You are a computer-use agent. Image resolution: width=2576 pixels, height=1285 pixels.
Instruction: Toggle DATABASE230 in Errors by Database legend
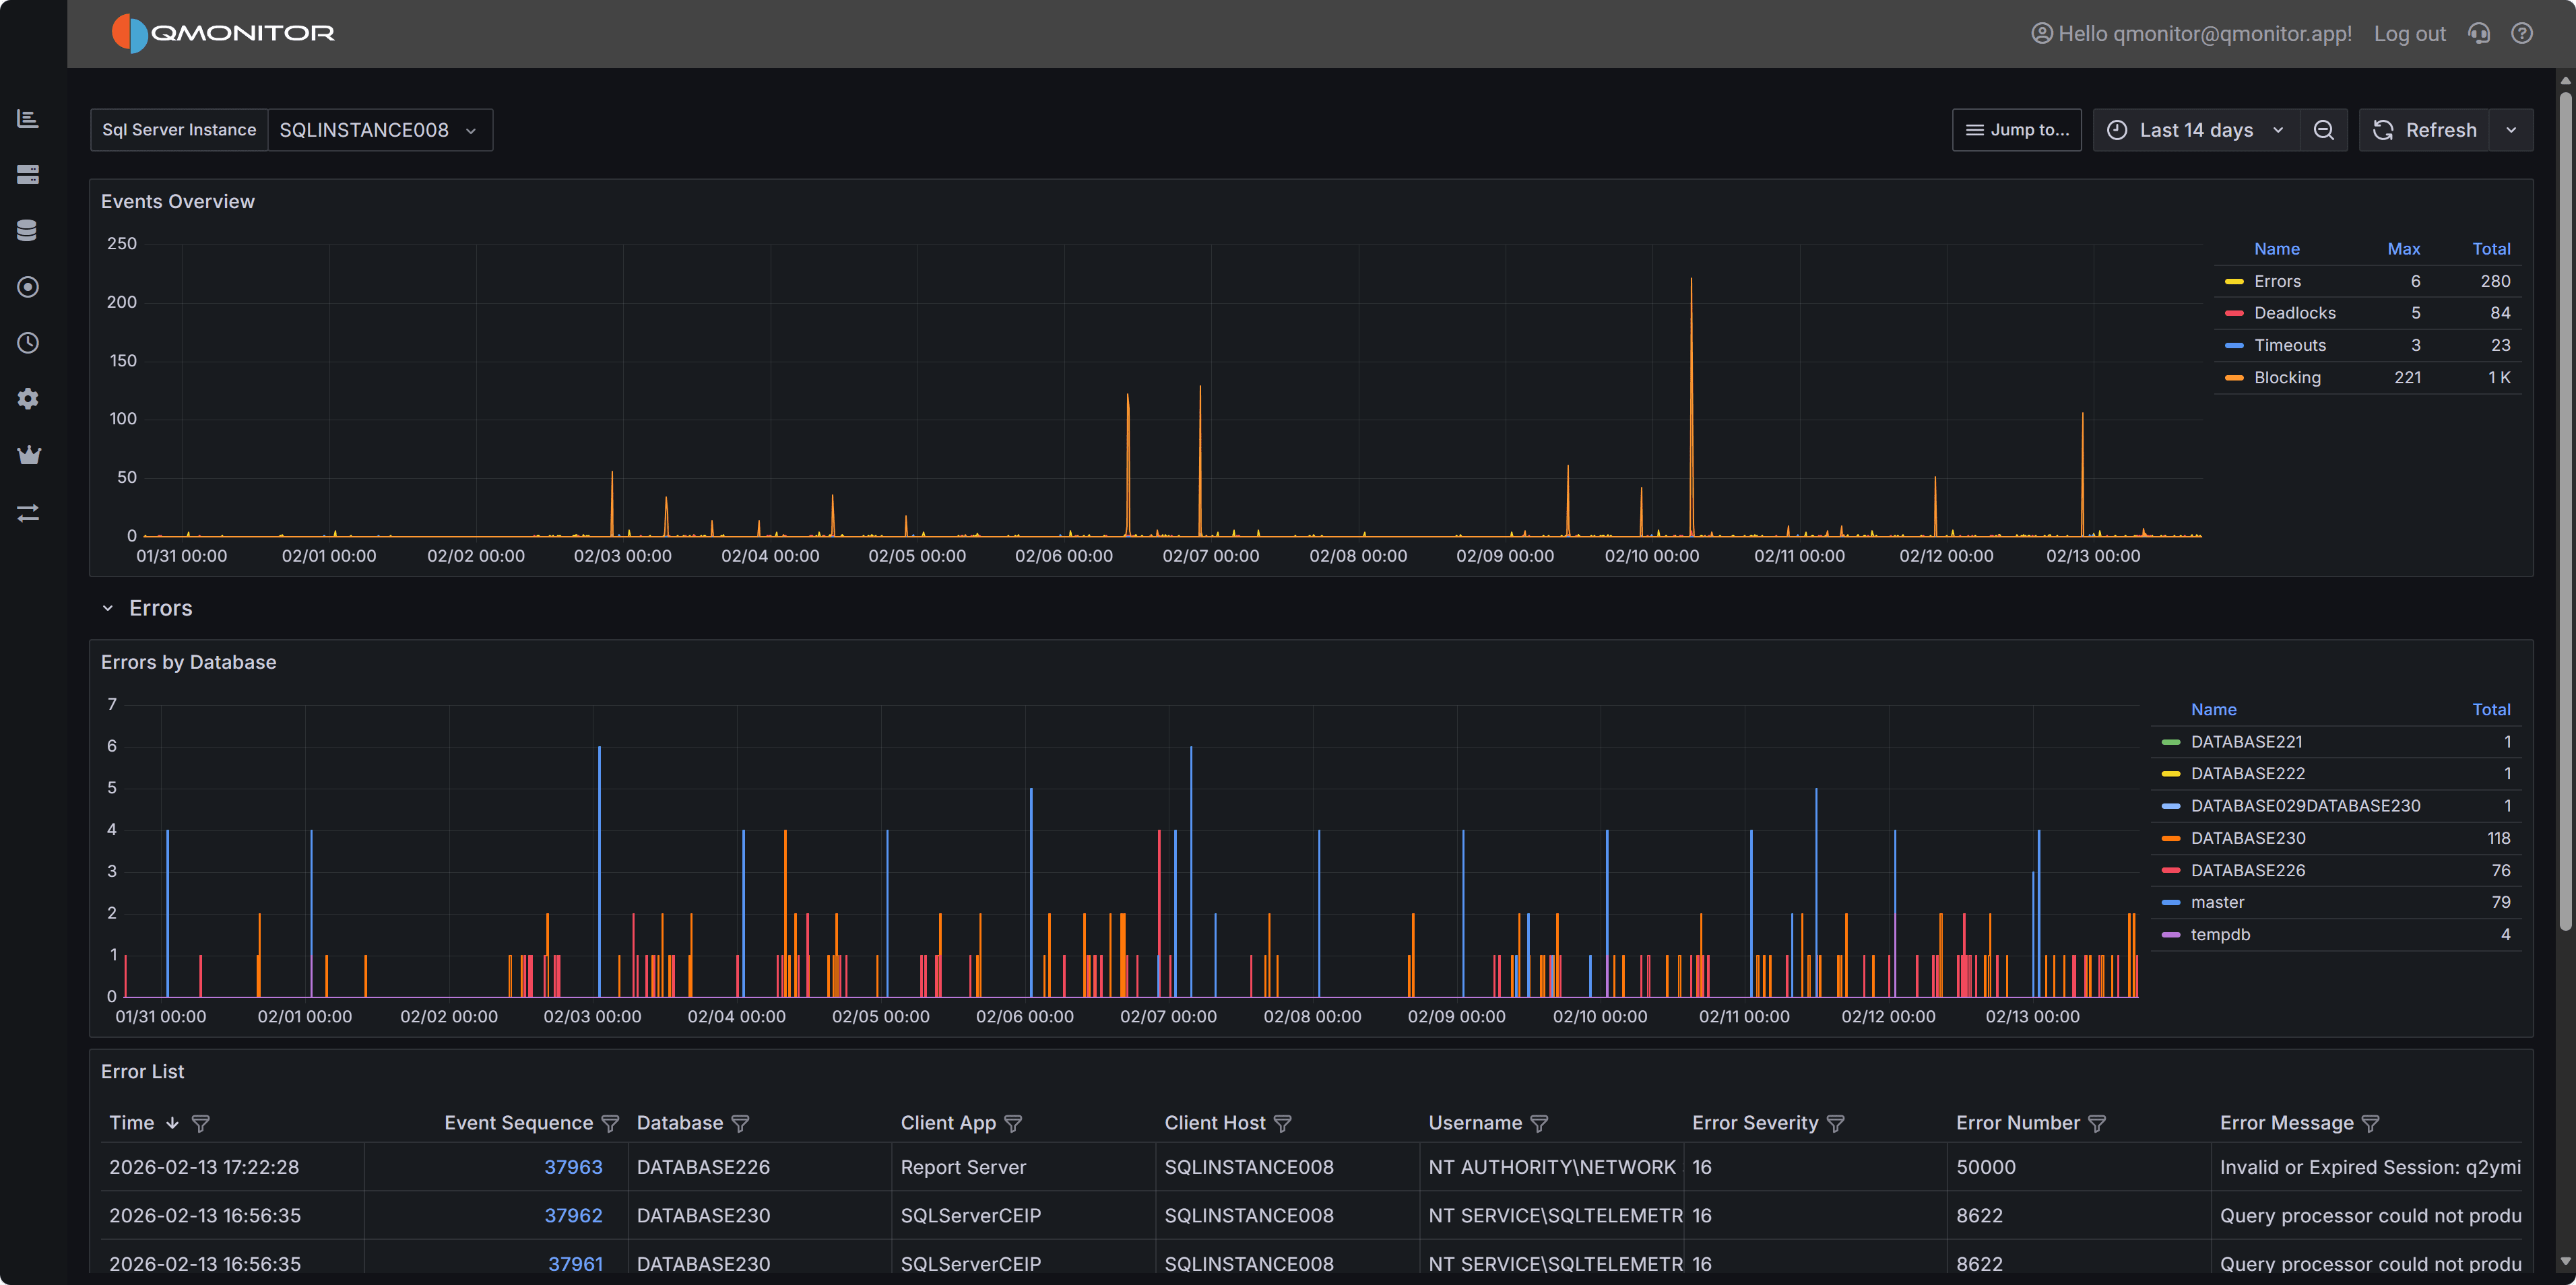coord(2248,838)
